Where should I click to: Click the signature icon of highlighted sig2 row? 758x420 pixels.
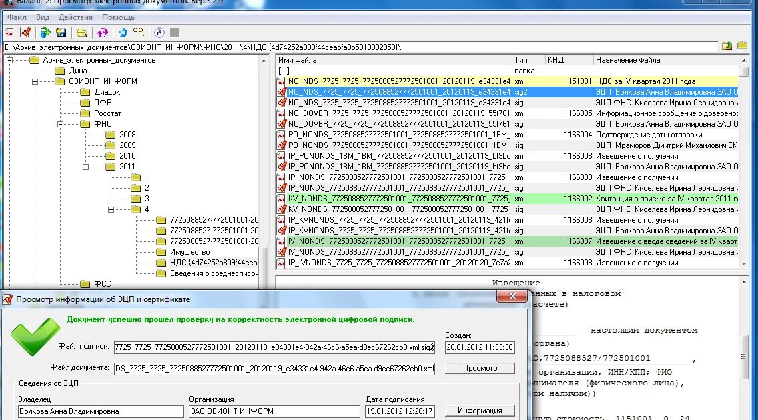[282, 92]
